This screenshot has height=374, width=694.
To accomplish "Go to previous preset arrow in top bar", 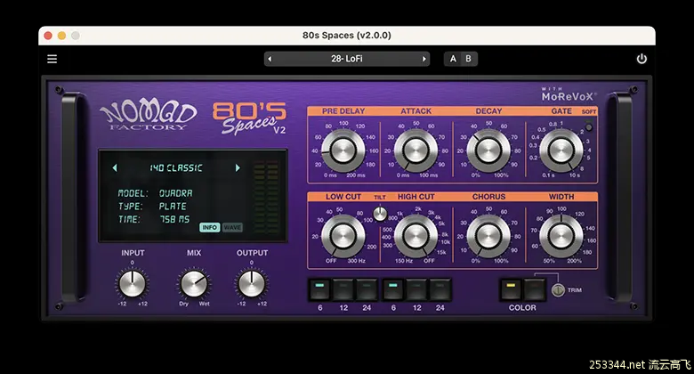I will 270,59.
